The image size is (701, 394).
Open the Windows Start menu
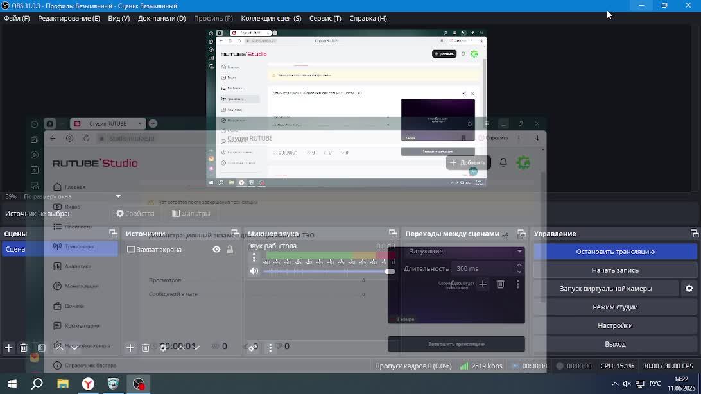tap(12, 384)
